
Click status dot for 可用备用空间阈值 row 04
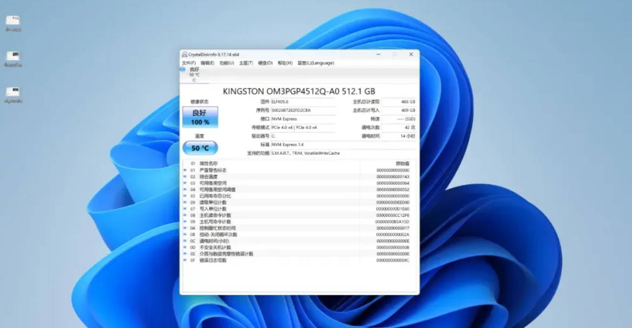pos(185,189)
